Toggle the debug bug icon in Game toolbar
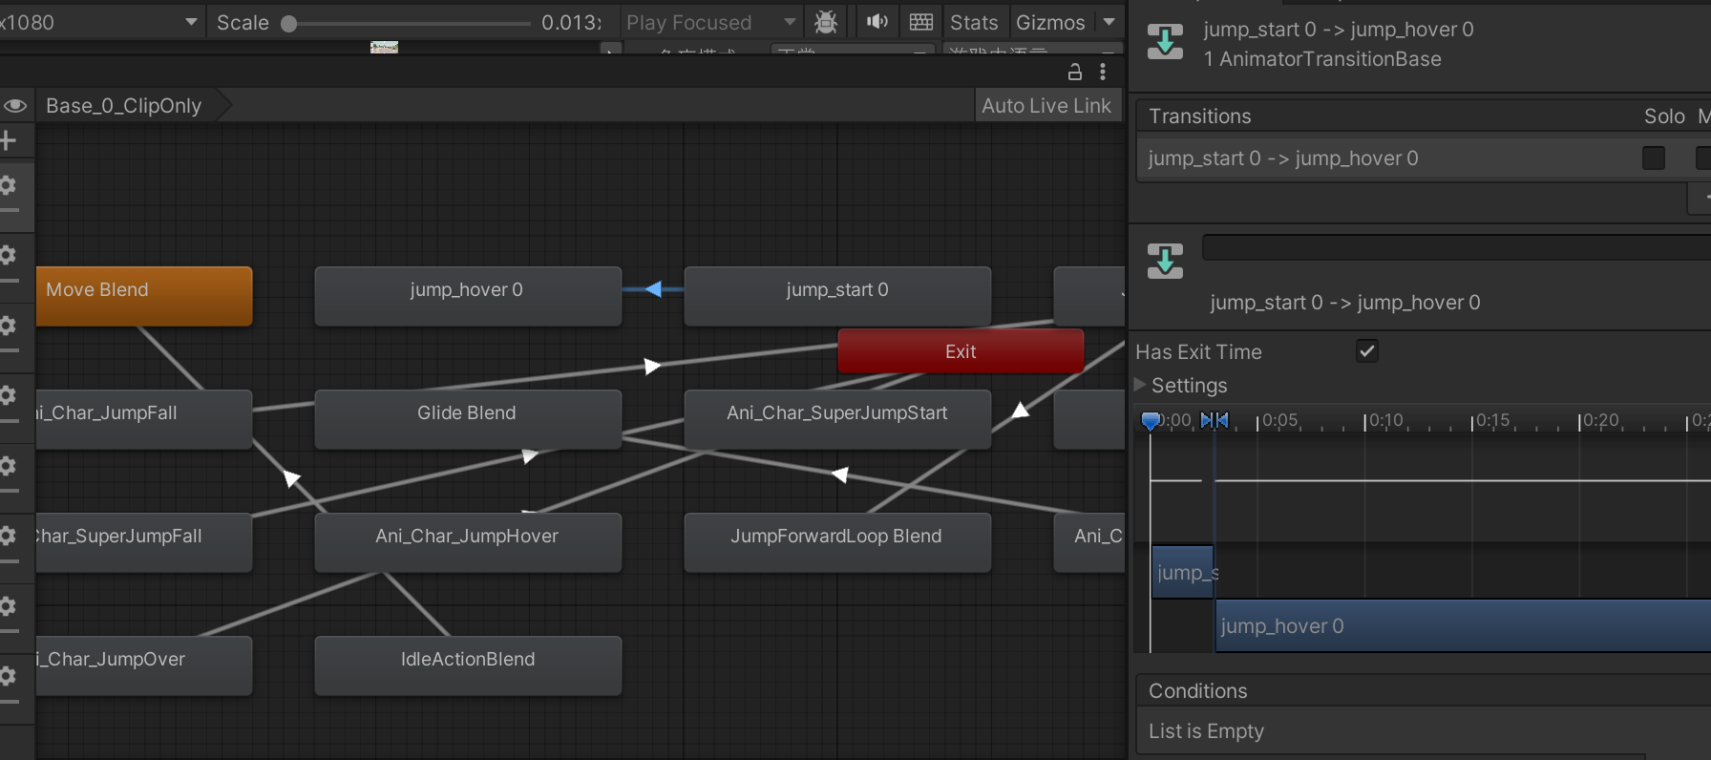This screenshot has width=1711, height=760. tap(826, 22)
